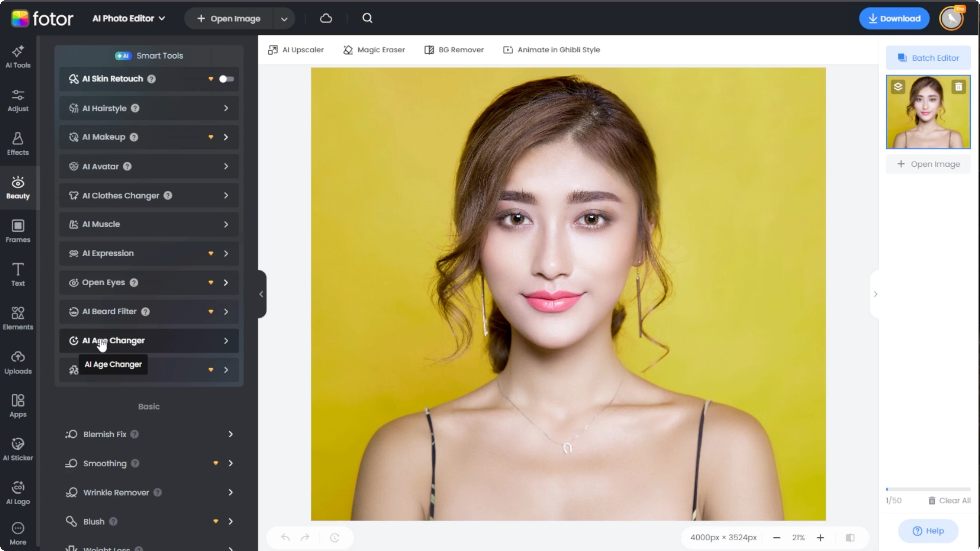The image size is (980, 551).
Task: Click the 21% zoom level value
Action: (798, 537)
